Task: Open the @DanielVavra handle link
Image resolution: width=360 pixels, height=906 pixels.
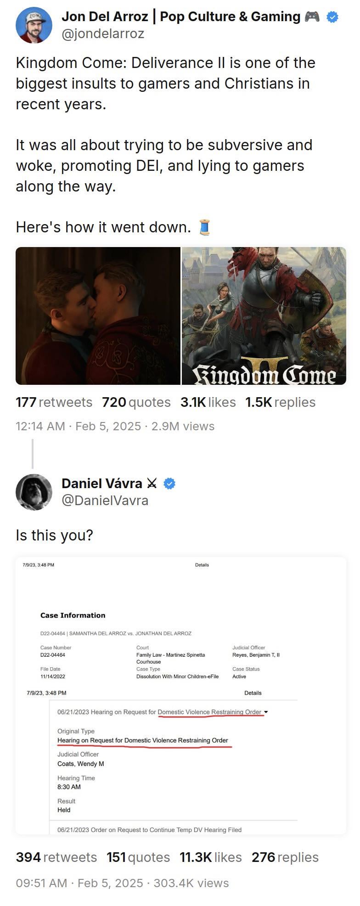Action: (105, 500)
